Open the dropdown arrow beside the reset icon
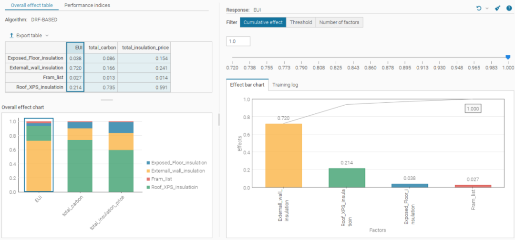 click(x=487, y=9)
